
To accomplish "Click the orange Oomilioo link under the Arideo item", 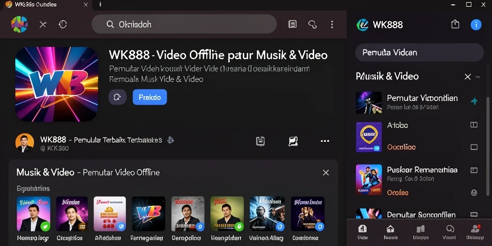I will 401,147.
